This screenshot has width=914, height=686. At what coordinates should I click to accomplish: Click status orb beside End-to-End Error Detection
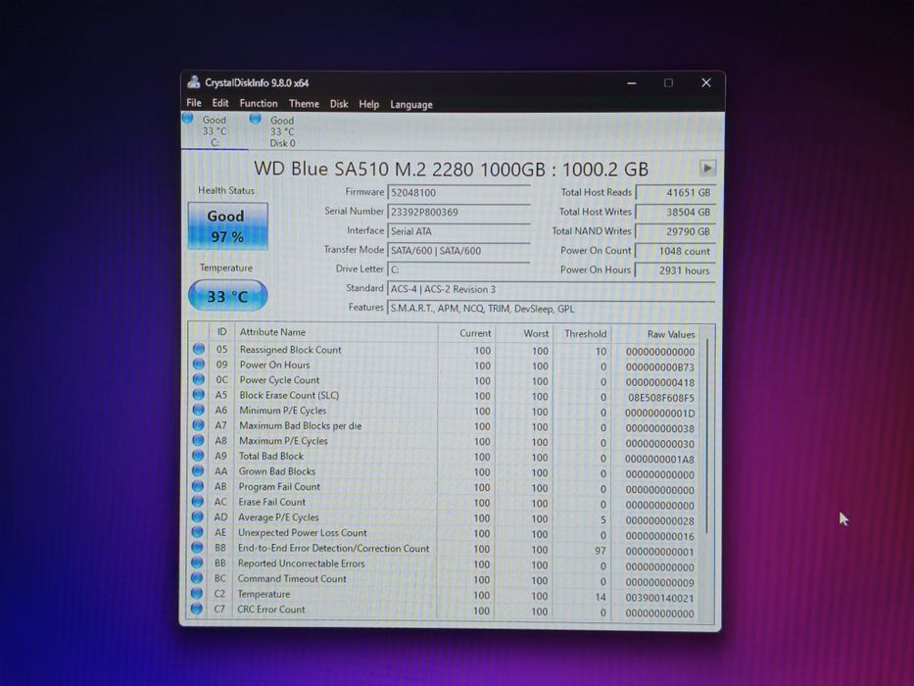point(197,547)
